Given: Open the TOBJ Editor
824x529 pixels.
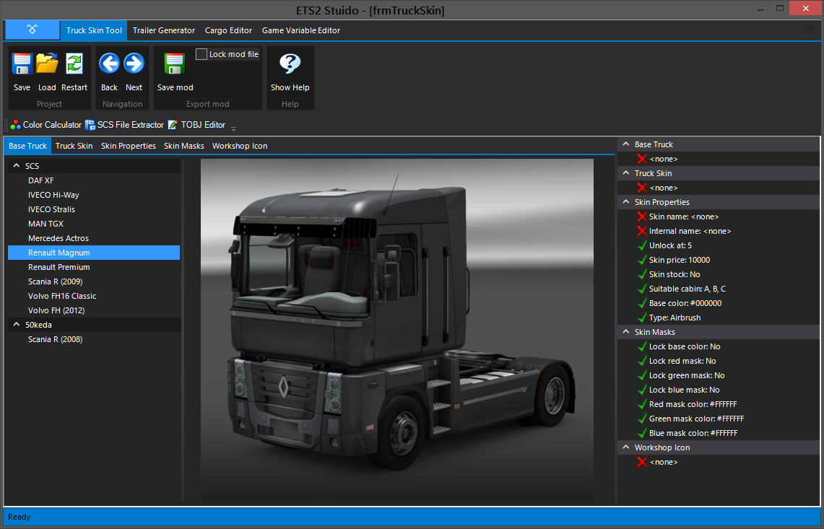Looking at the screenshot, I should (x=198, y=124).
